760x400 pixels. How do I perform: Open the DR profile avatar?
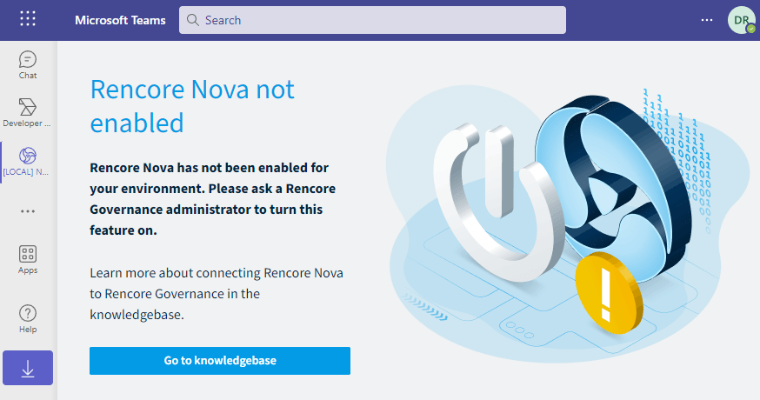(x=741, y=20)
